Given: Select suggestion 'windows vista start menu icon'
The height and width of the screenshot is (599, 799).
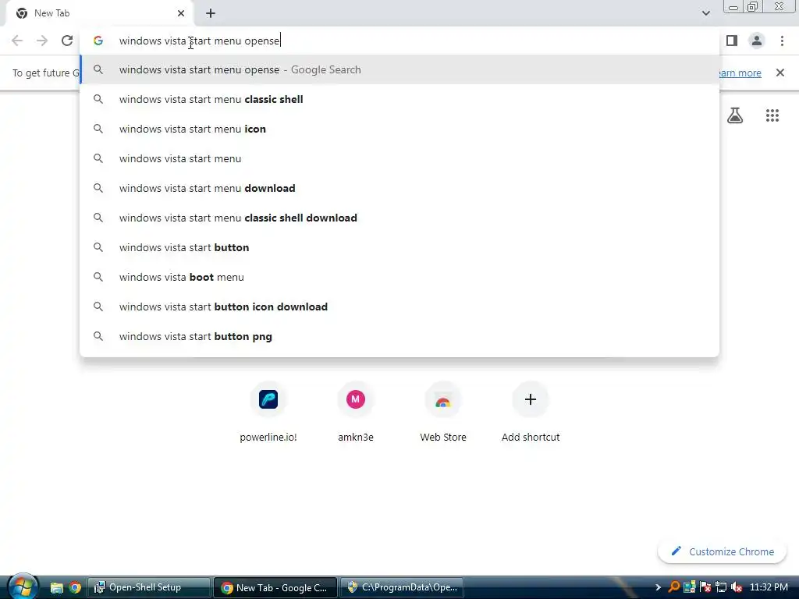Looking at the screenshot, I should coord(399,129).
